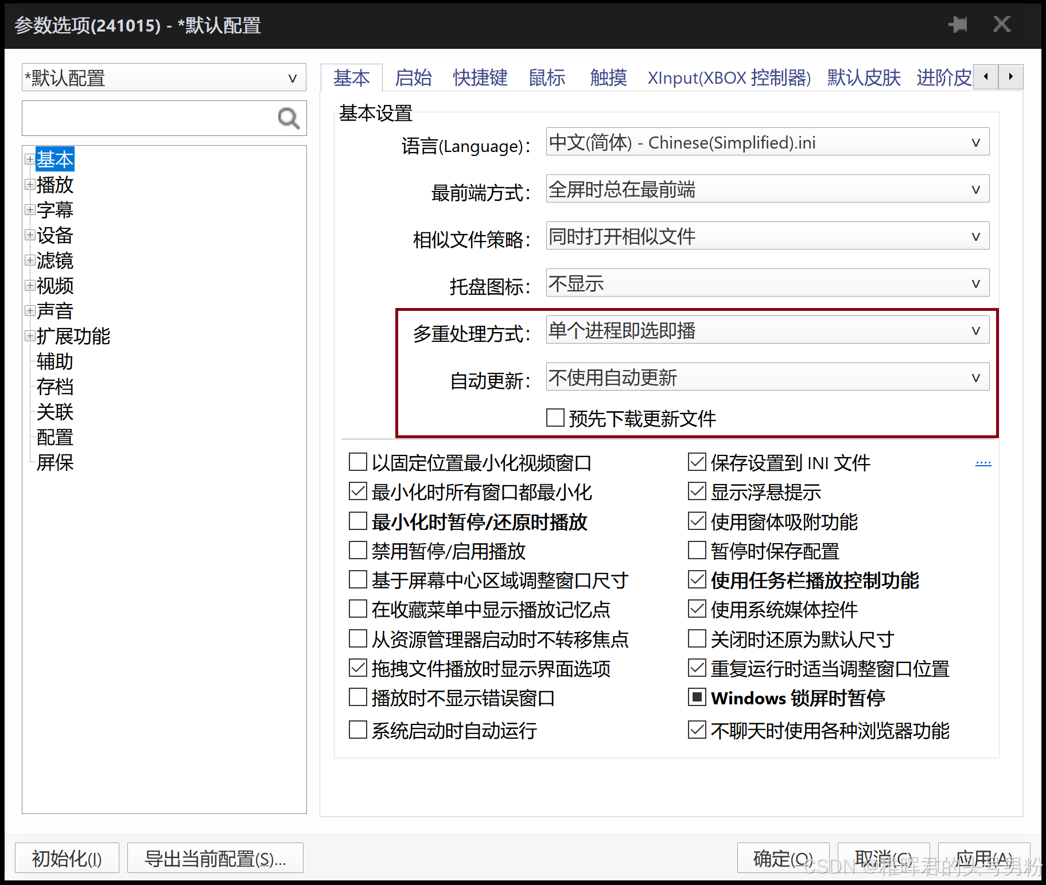Open the *默认配置 profile dropdown
Screen dimensions: 1046x885
pos(164,77)
